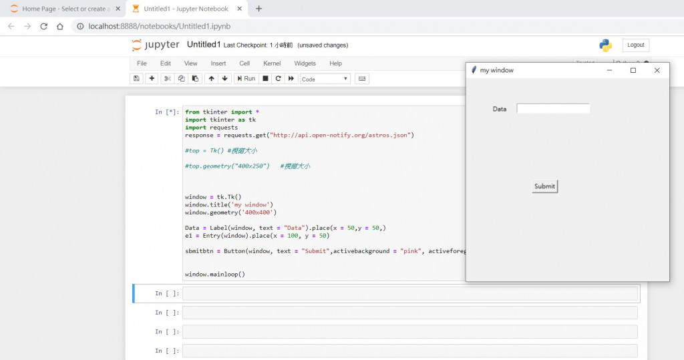The height and width of the screenshot is (360, 684).
Task: Focus the Data entry field in my window
Action: 553,108
